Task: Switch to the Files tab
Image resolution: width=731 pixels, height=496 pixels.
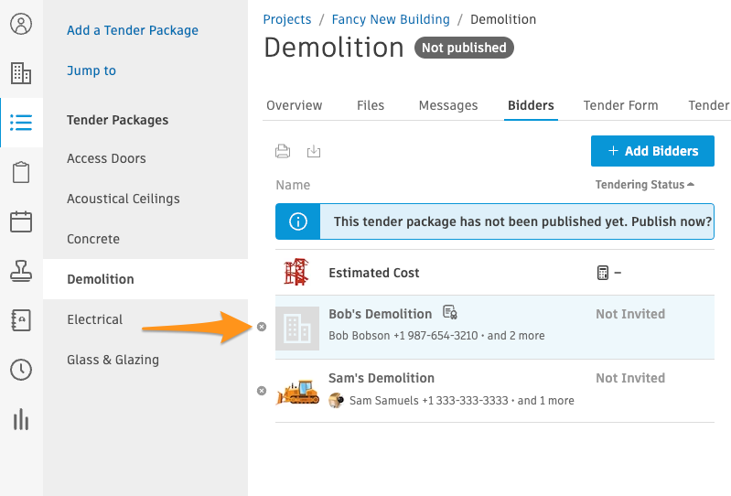Action: (x=371, y=105)
